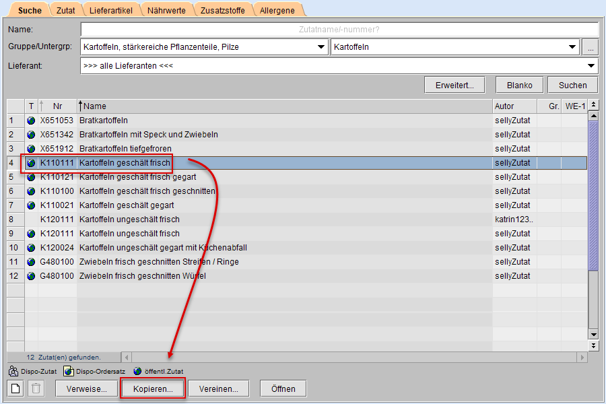The height and width of the screenshot is (404, 606).
Task: Click the vertical scrollbar thumb
Action: pos(593,195)
